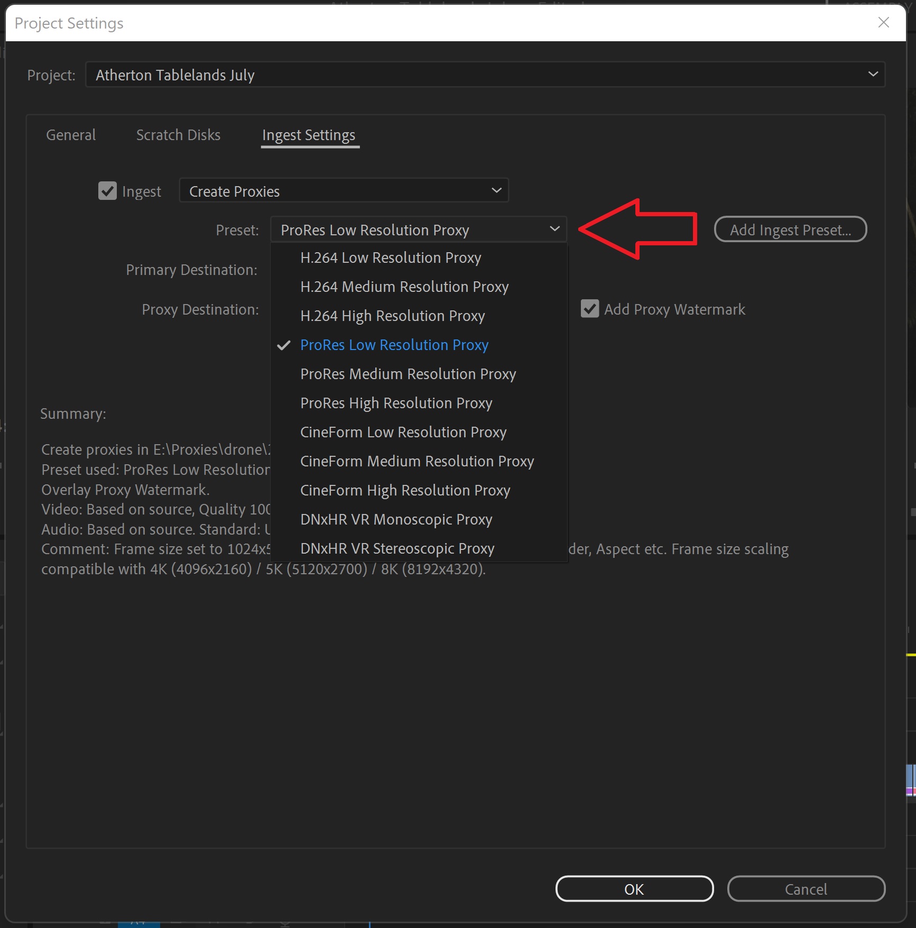This screenshot has height=928, width=916.
Task: Switch to the General tab
Action: (70, 135)
